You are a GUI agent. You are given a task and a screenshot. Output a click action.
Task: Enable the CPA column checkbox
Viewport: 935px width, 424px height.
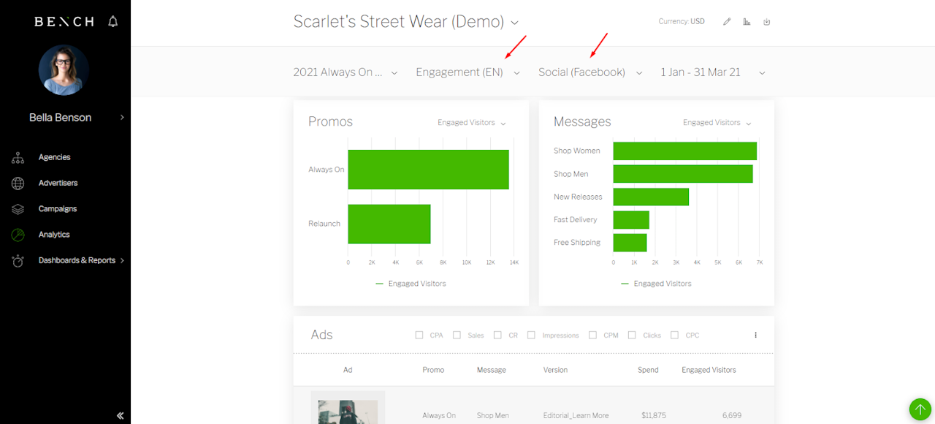coord(419,335)
